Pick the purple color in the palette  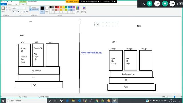click(x=74, y=7)
